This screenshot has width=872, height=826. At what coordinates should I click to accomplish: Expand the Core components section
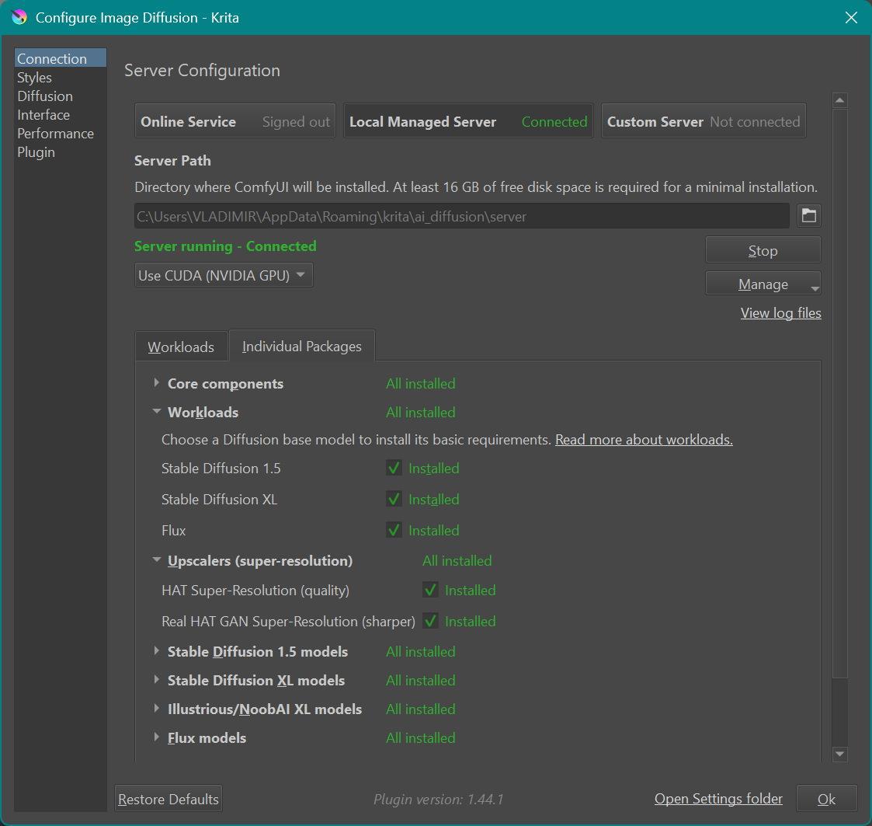tap(157, 383)
